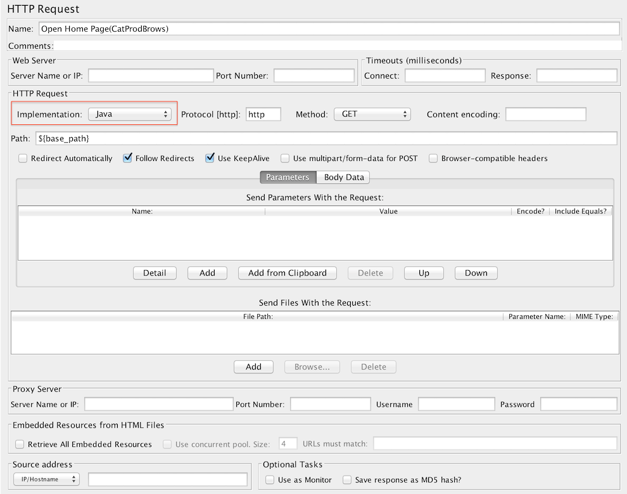Viewport: 627px width, 494px height.
Task: Focus the Web Server Name or IP field
Action: [x=151, y=76]
